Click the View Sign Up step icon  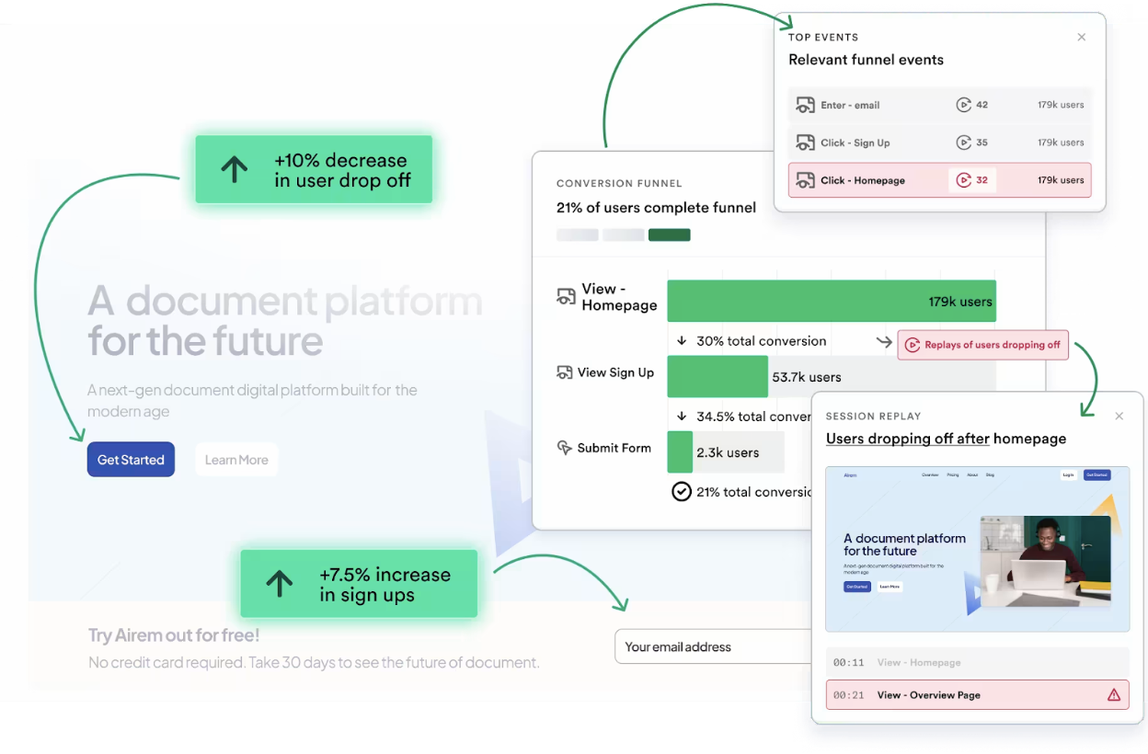(564, 372)
